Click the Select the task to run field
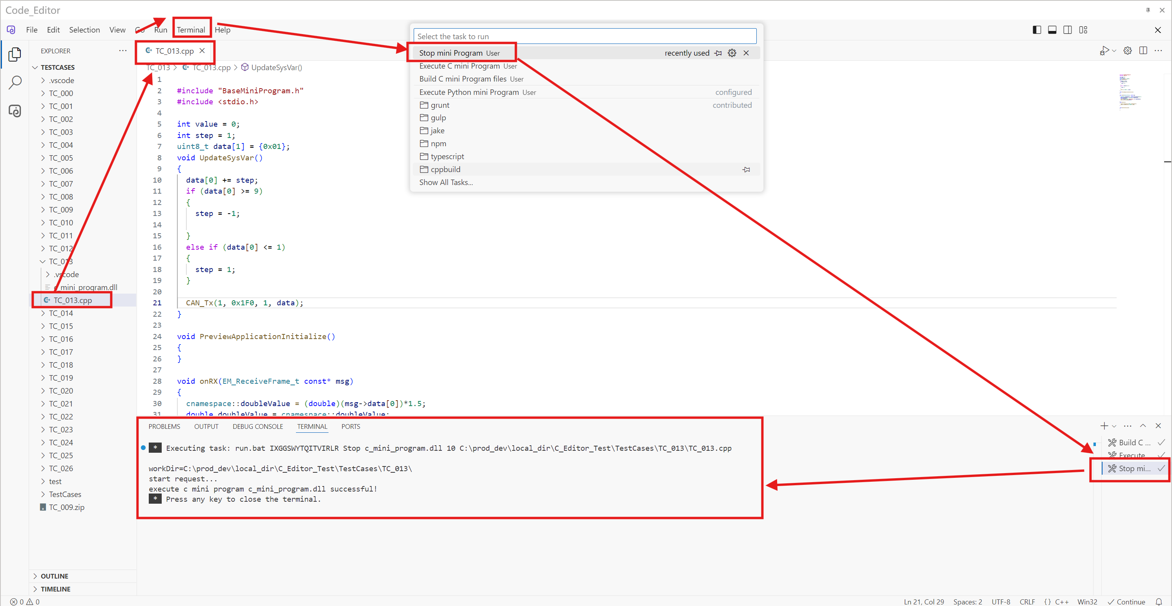The width and height of the screenshot is (1172, 606). pyautogui.click(x=584, y=36)
